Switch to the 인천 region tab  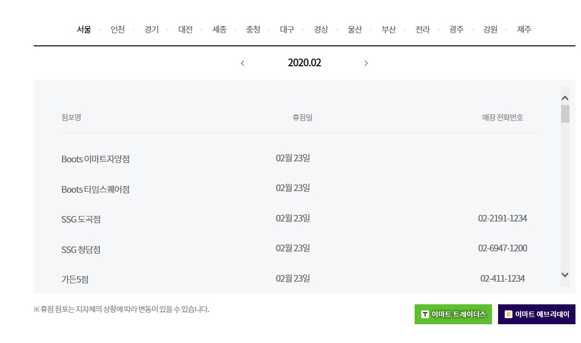point(118,30)
